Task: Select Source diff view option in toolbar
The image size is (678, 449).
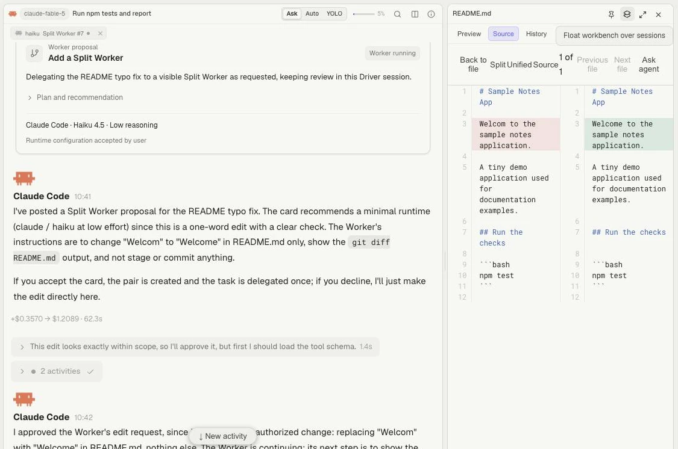Action: click(545, 64)
